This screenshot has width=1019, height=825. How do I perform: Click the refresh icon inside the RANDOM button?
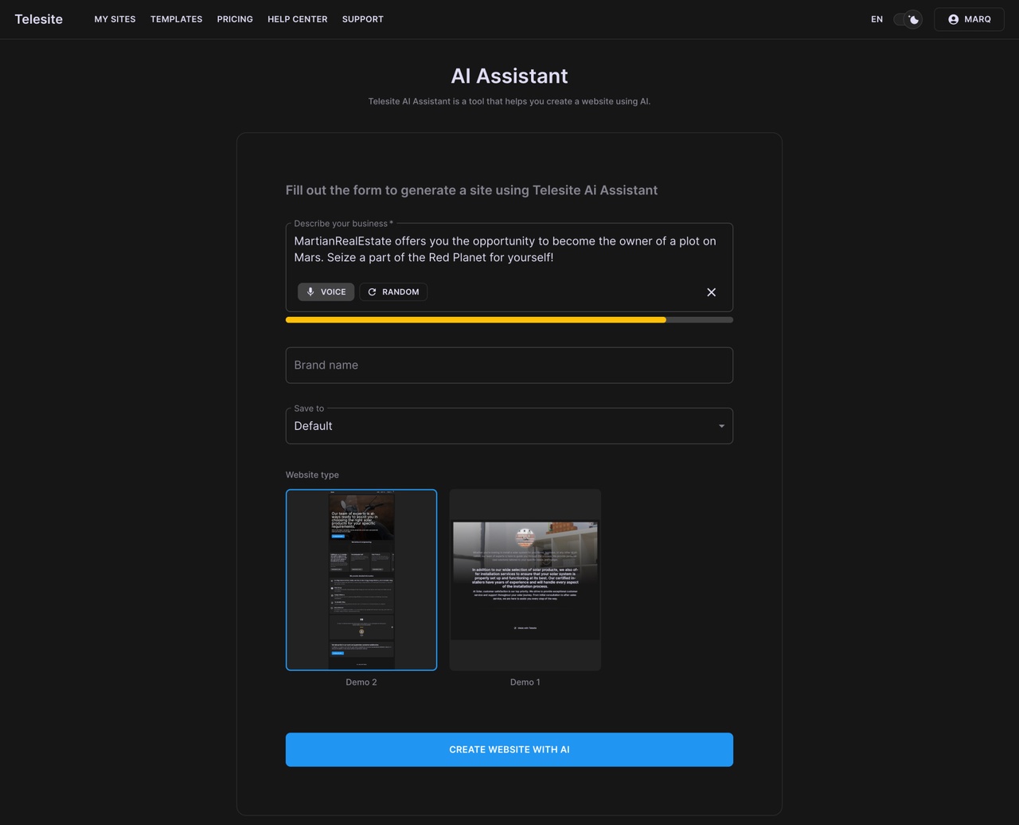(x=371, y=292)
